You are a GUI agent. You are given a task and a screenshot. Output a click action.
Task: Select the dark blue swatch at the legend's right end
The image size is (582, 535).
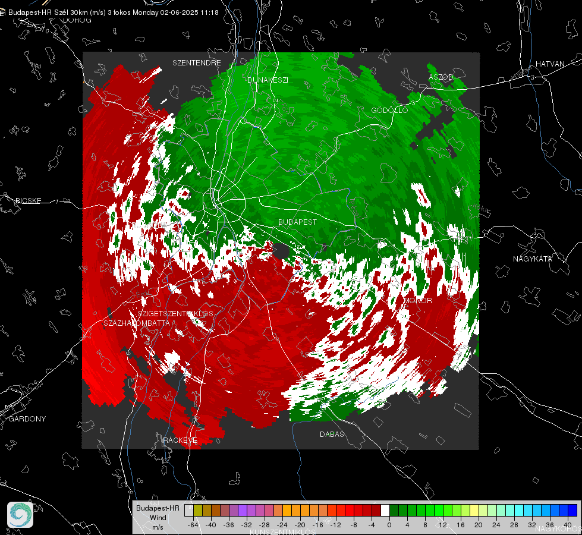[572, 510]
